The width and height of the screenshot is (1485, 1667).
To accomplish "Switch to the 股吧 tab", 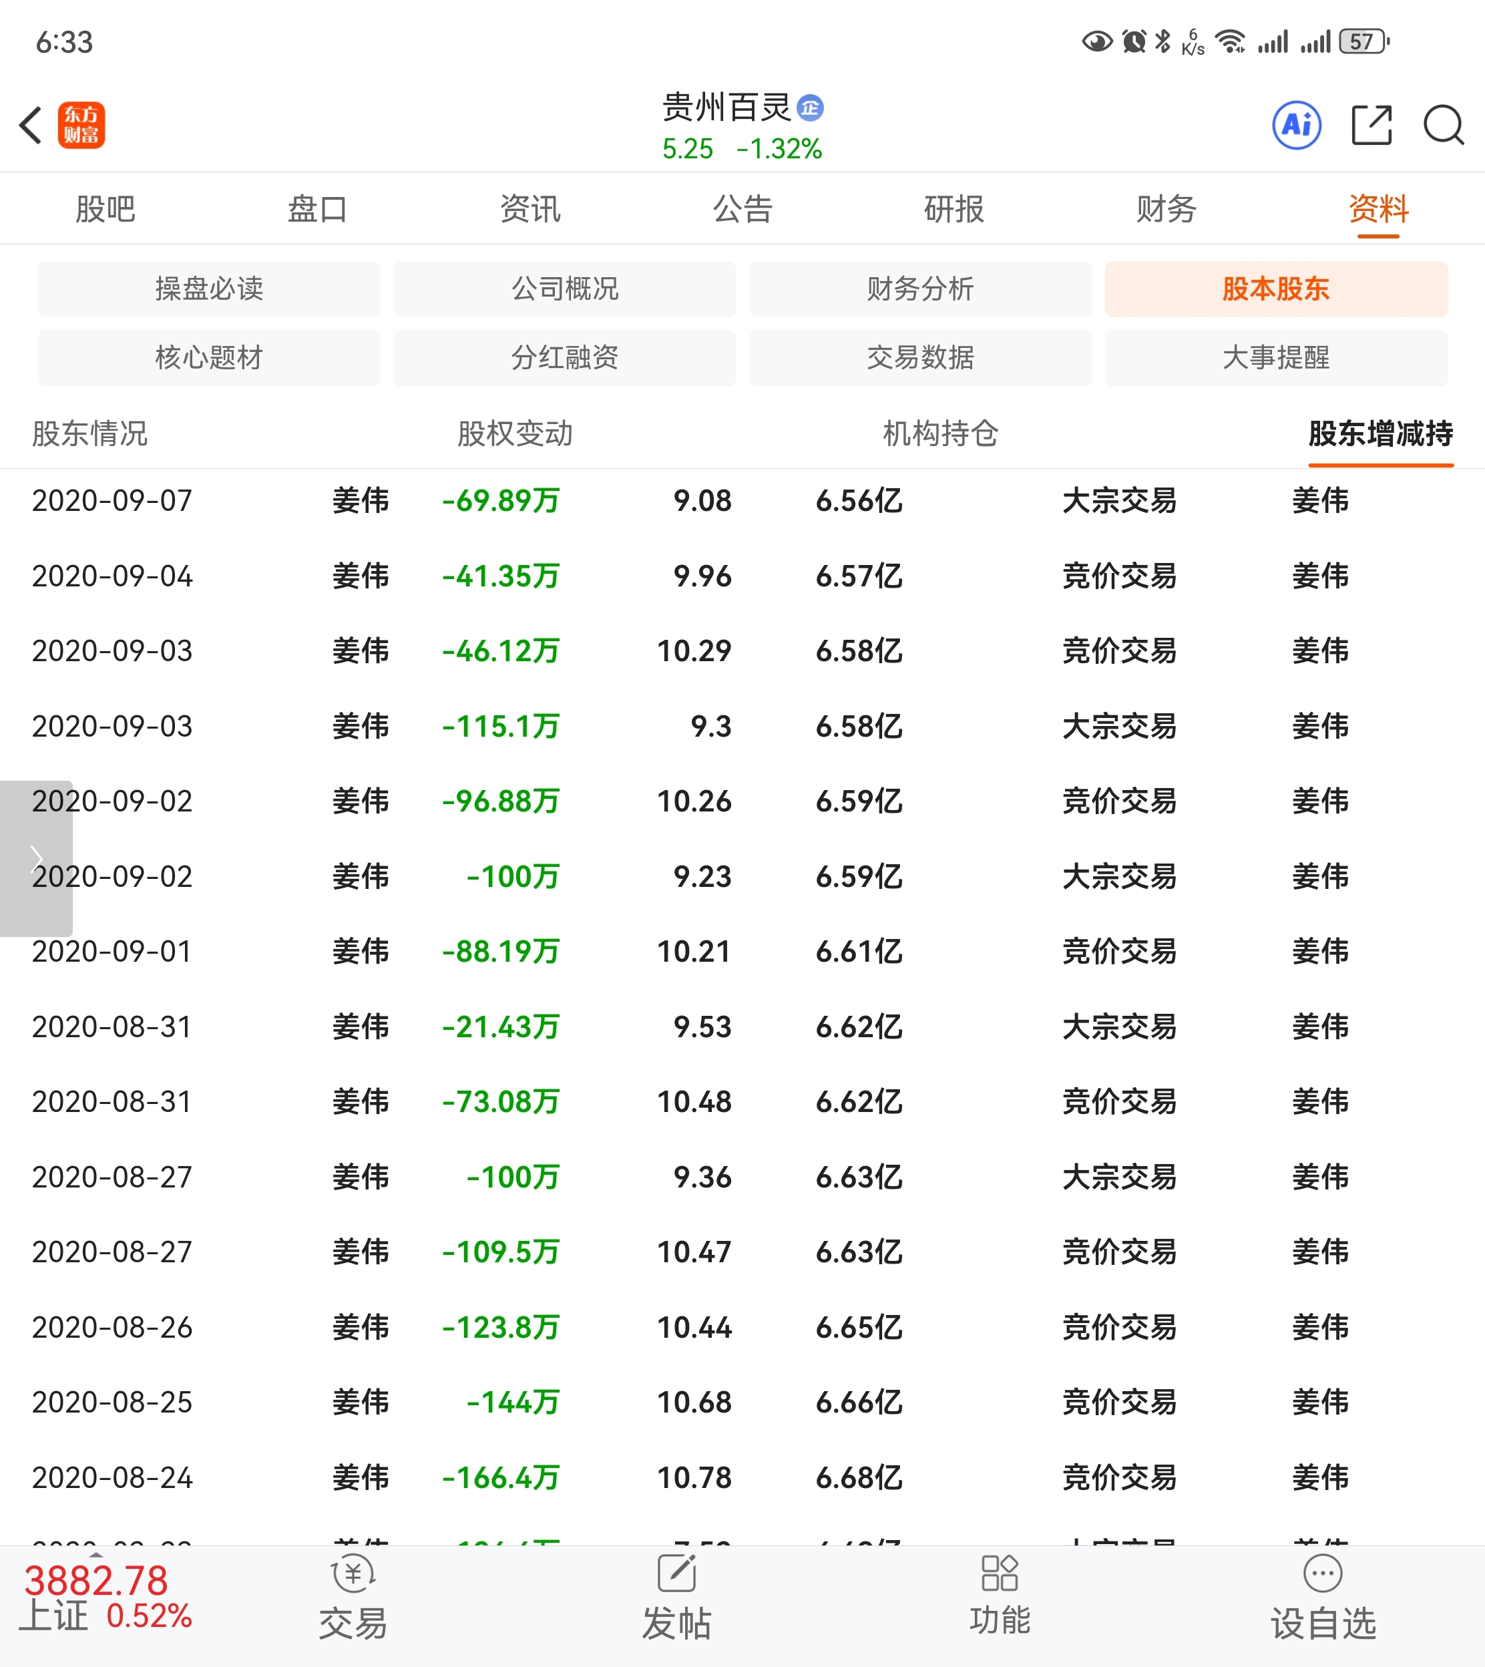I will coord(104,209).
